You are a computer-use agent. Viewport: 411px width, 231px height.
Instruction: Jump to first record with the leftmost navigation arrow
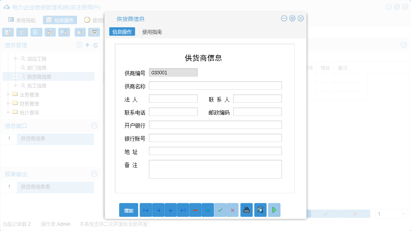(146, 210)
